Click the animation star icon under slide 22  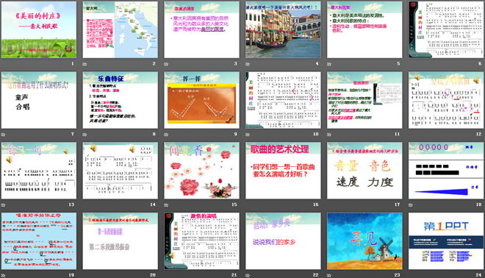(248, 275)
